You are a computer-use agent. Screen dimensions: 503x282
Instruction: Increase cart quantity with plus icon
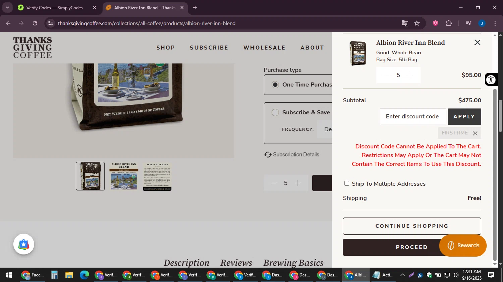pos(410,75)
